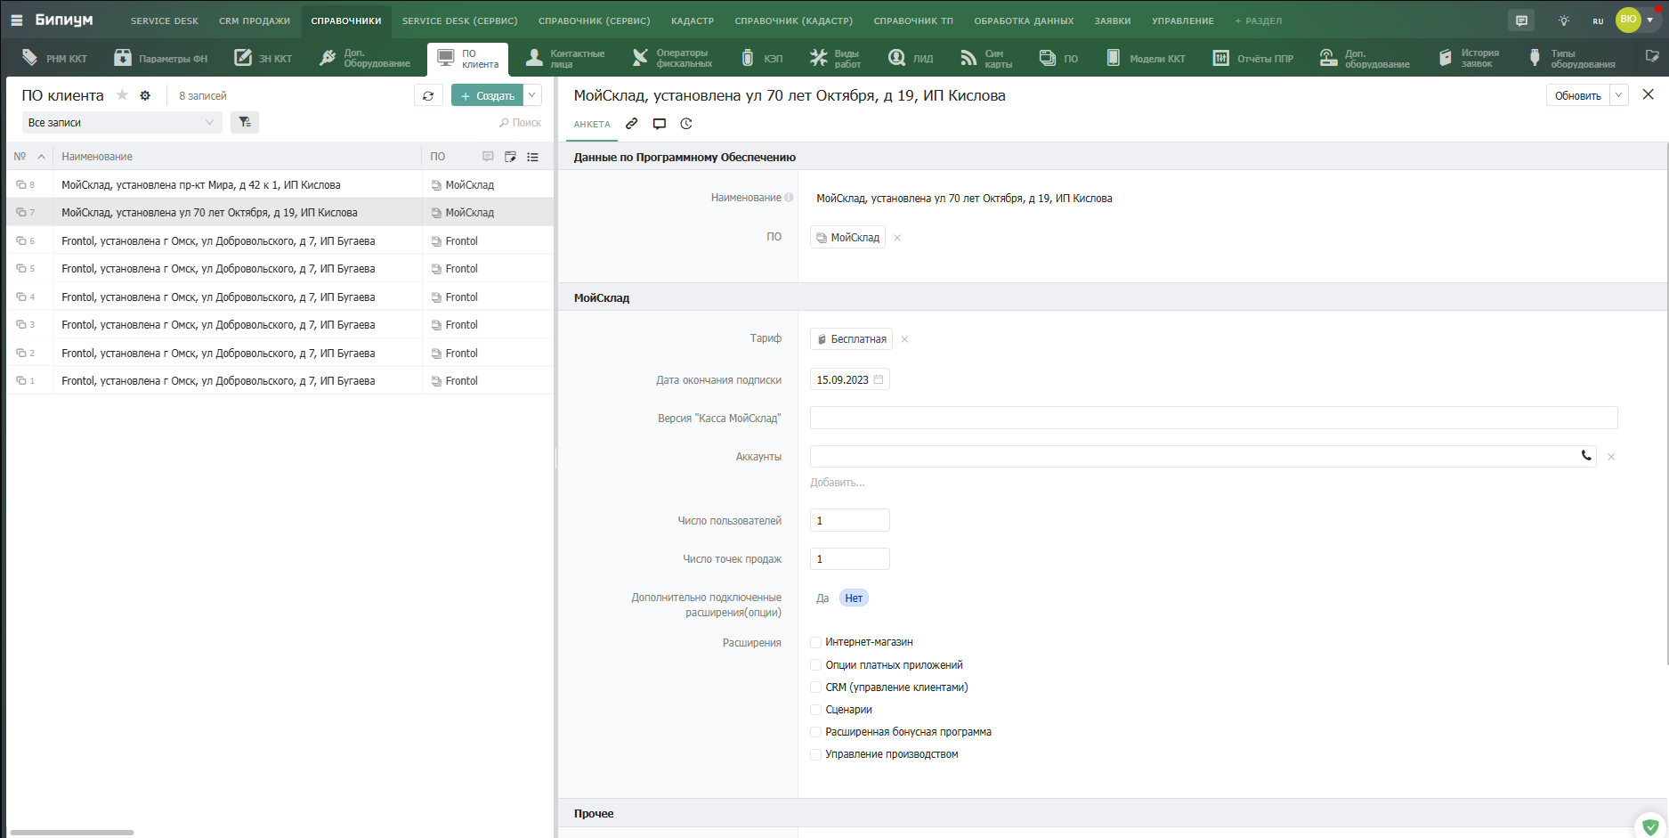
Task: Open the links tab icon
Action: 631,124
